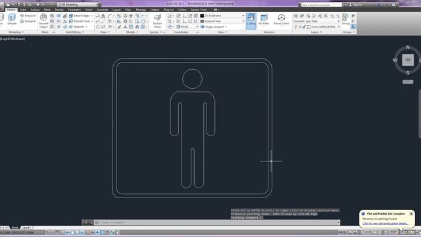Click the MODEL space status bar button
The width and height of the screenshot is (421, 237).
[x=342, y=232]
